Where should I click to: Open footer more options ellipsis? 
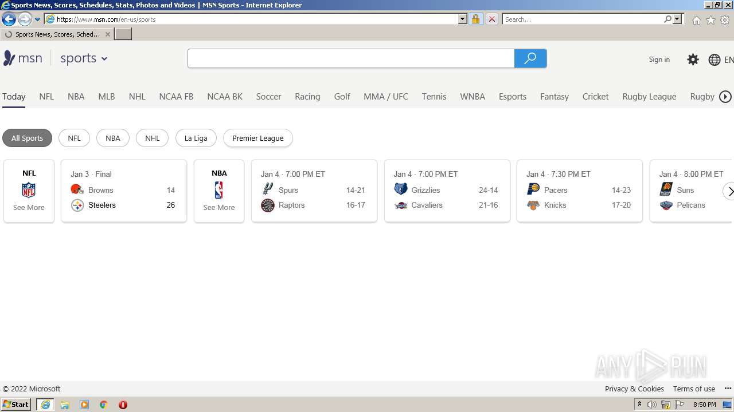click(728, 389)
